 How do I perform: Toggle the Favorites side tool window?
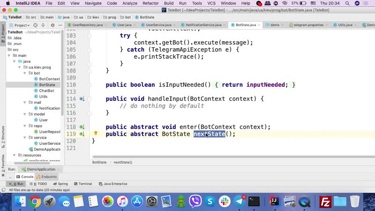pos(3,166)
